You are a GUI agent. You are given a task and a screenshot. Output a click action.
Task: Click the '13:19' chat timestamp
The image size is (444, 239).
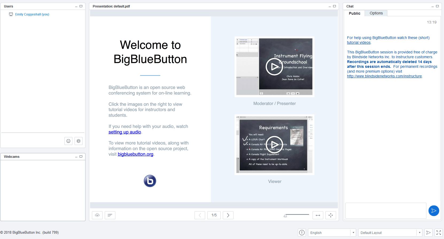click(432, 22)
